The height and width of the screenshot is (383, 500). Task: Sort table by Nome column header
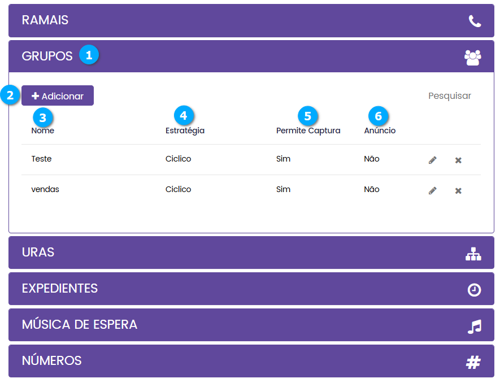tap(43, 130)
